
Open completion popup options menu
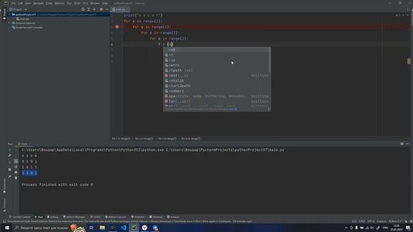coord(268,109)
